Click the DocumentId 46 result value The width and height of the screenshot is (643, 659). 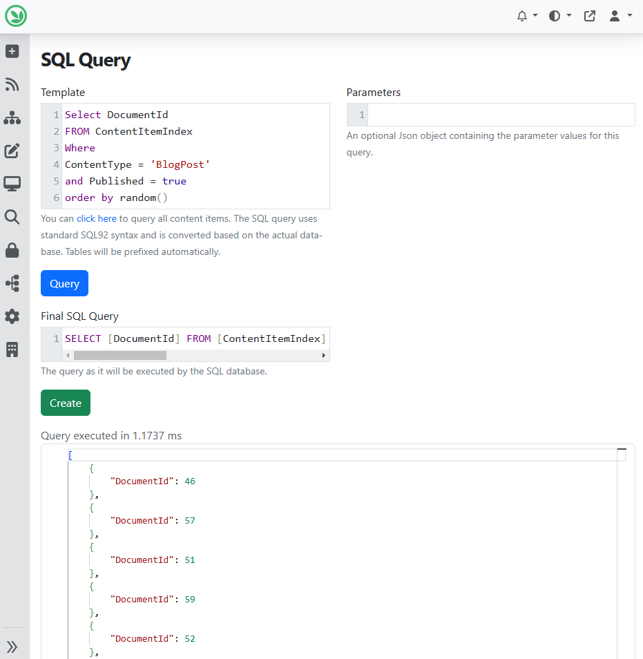tap(190, 481)
